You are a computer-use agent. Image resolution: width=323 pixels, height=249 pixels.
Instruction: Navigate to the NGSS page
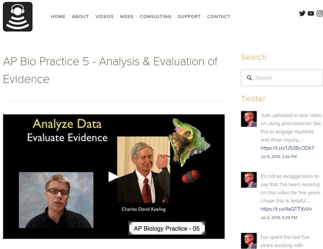point(127,17)
